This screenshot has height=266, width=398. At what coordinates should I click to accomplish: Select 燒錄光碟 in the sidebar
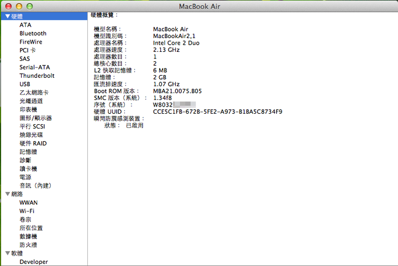tap(31, 135)
